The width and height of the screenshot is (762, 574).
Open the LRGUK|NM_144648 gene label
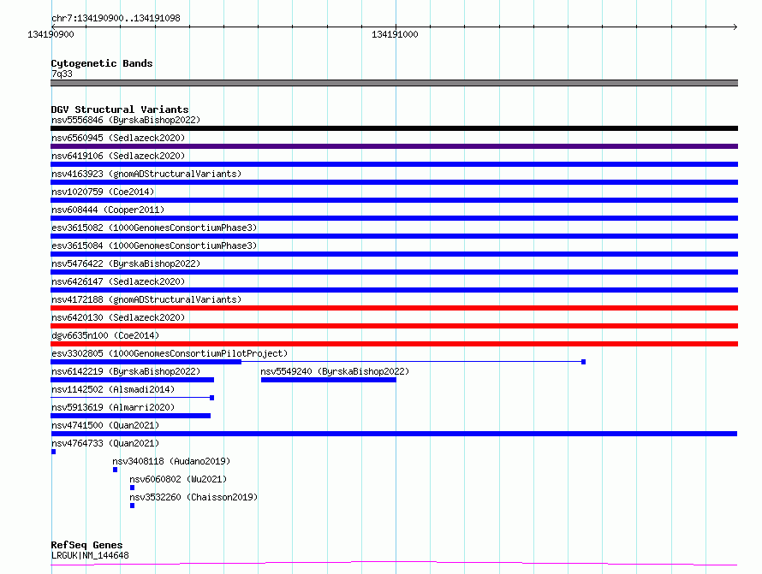[90, 555]
